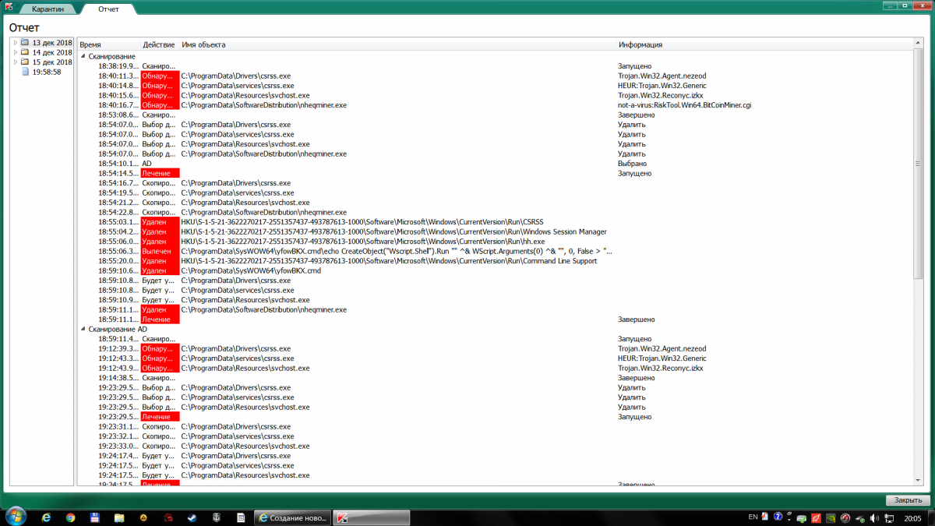The image size is (935, 526).
Task: Click the checkmark document tray icon
Action: pos(765,517)
